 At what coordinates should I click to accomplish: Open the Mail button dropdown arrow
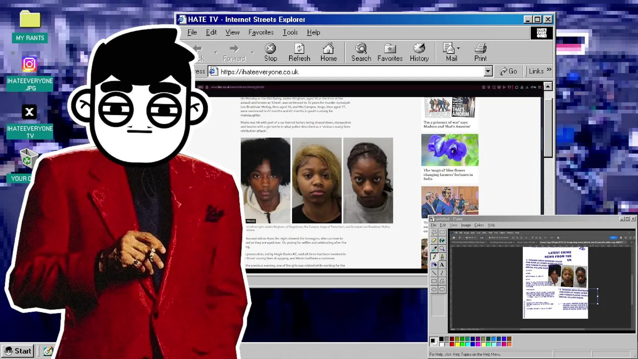click(x=458, y=49)
